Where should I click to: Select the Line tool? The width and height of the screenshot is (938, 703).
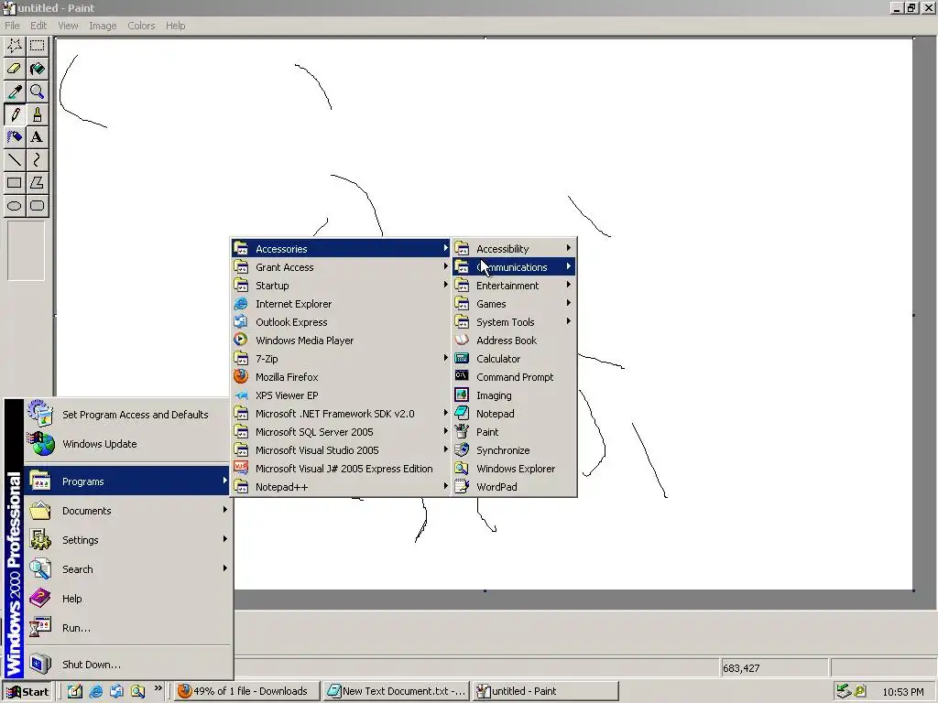point(15,159)
